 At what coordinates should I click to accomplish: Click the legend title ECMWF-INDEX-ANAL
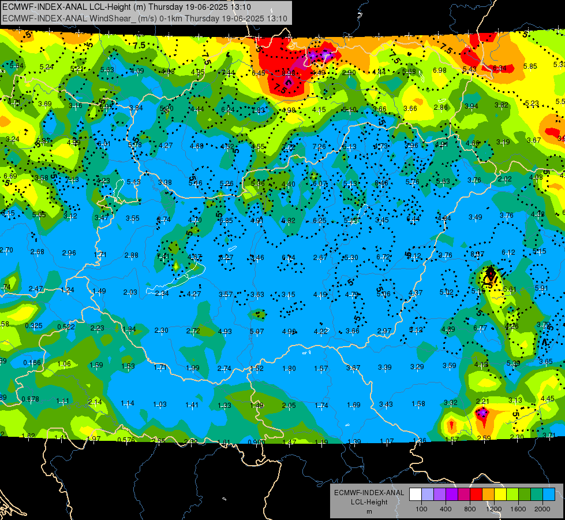tap(369, 493)
